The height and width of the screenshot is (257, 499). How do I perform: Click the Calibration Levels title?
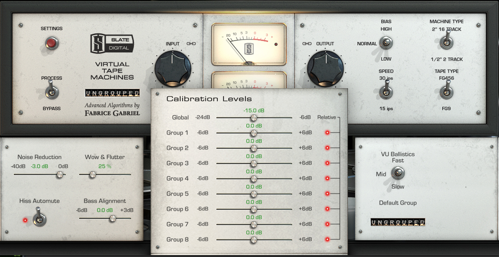[x=209, y=99]
